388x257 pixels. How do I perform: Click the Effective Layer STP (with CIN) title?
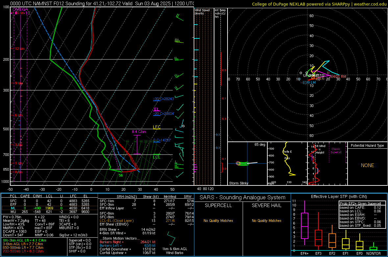(339, 197)
